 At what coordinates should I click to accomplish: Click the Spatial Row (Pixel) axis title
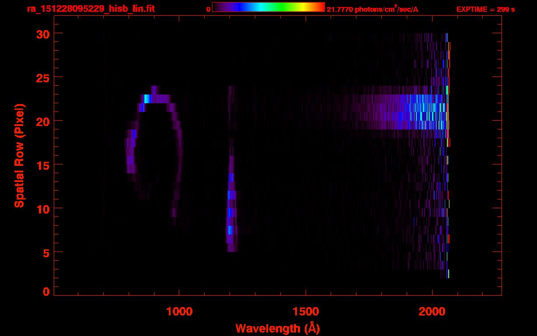coord(19,156)
